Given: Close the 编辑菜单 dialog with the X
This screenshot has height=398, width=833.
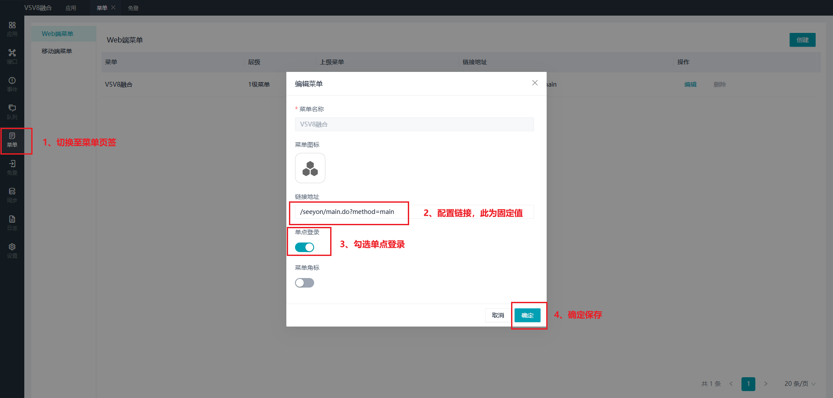Looking at the screenshot, I should click(x=535, y=83).
